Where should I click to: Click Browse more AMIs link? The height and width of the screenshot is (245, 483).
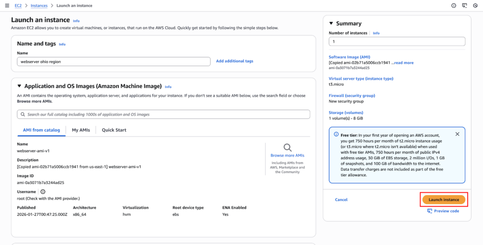coord(287,155)
